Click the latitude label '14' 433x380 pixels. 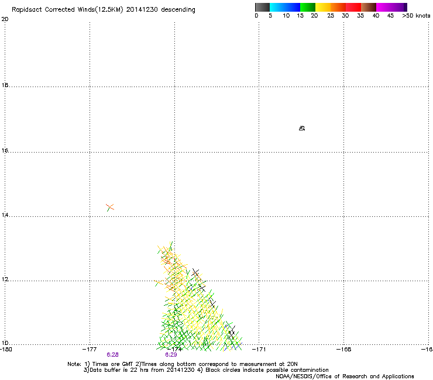click(5, 215)
